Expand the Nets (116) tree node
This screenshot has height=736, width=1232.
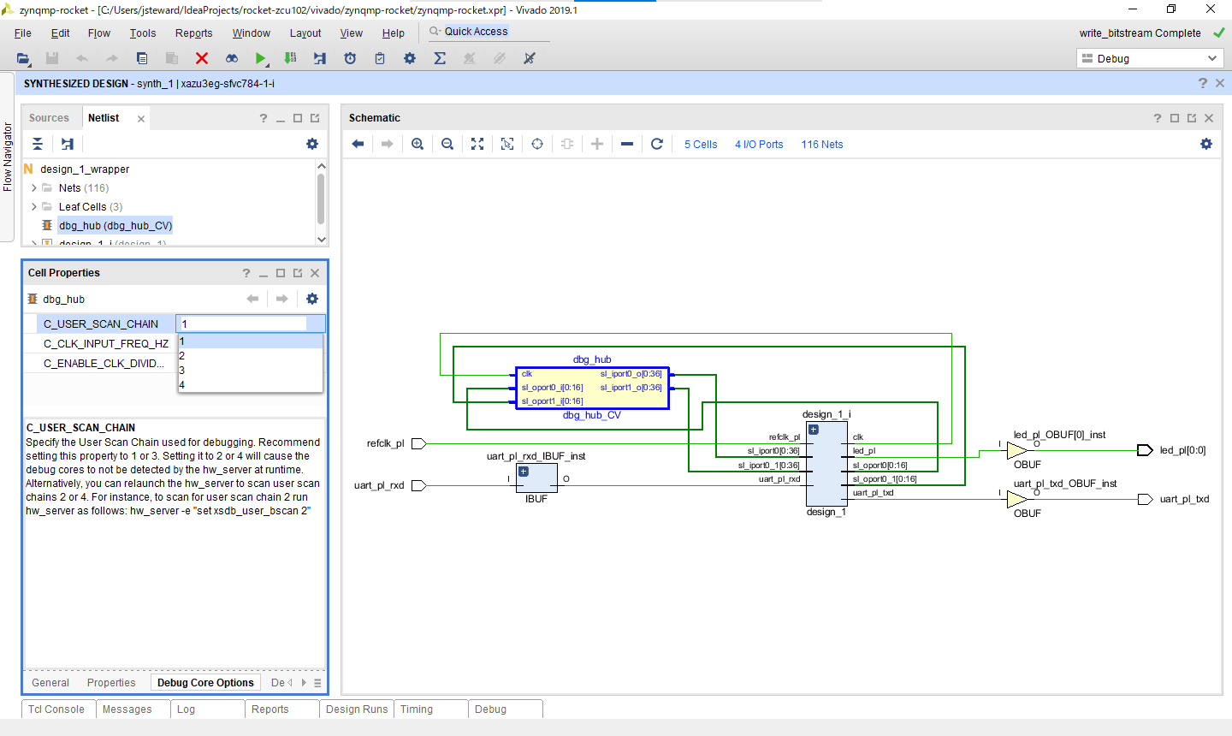click(34, 188)
